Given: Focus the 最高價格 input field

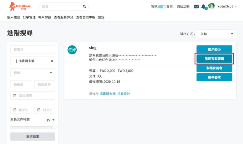Looking at the screenshot, I should tap(45, 84).
